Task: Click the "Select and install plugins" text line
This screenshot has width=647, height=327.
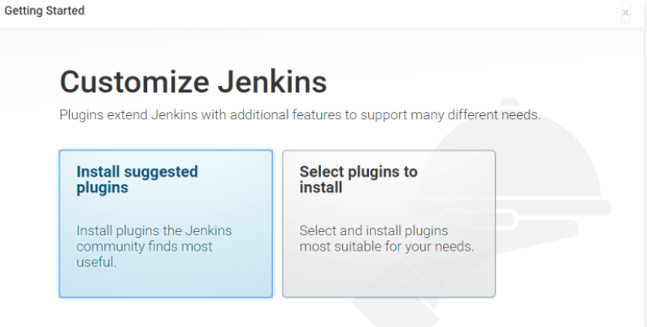Action: [x=373, y=230]
